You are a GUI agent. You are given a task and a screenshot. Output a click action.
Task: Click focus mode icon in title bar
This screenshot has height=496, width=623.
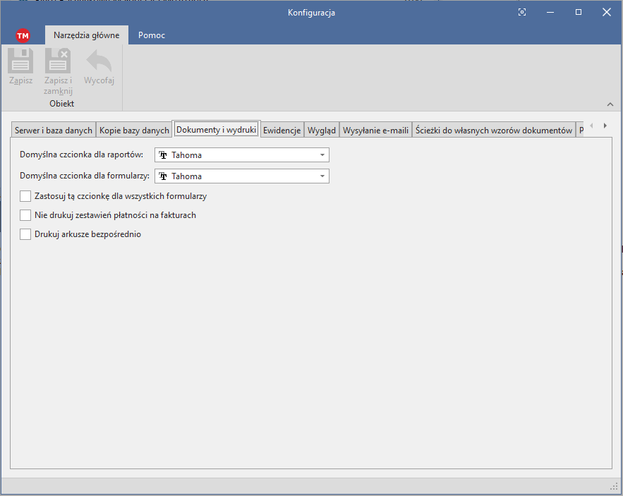[522, 12]
